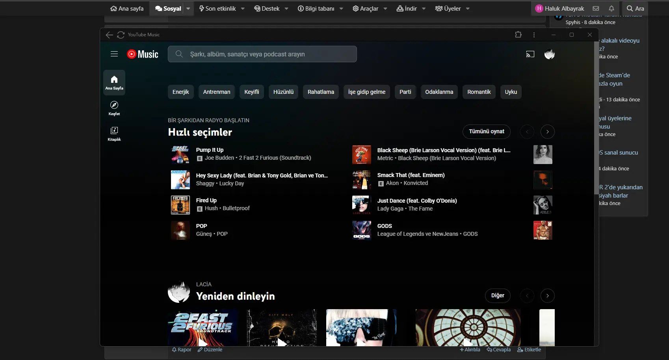Go to Ana Sayfa in the sidebar
669x360 pixels.
(x=114, y=82)
